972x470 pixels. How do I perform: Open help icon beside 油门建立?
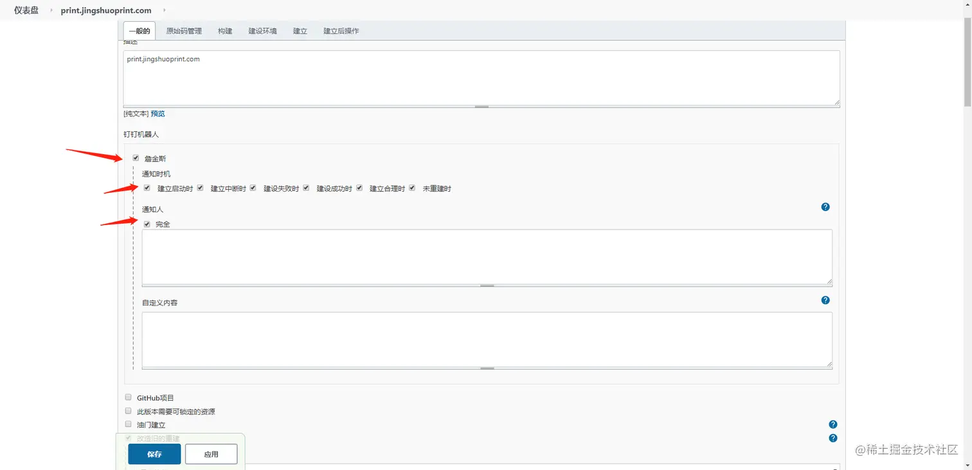[833, 424]
